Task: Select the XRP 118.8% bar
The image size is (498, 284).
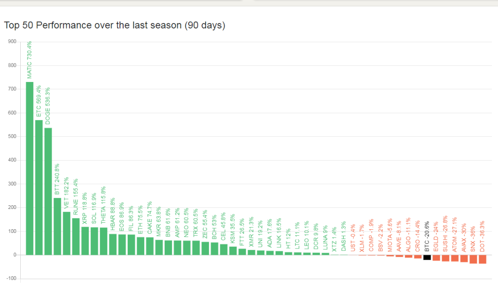Action: point(85,241)
